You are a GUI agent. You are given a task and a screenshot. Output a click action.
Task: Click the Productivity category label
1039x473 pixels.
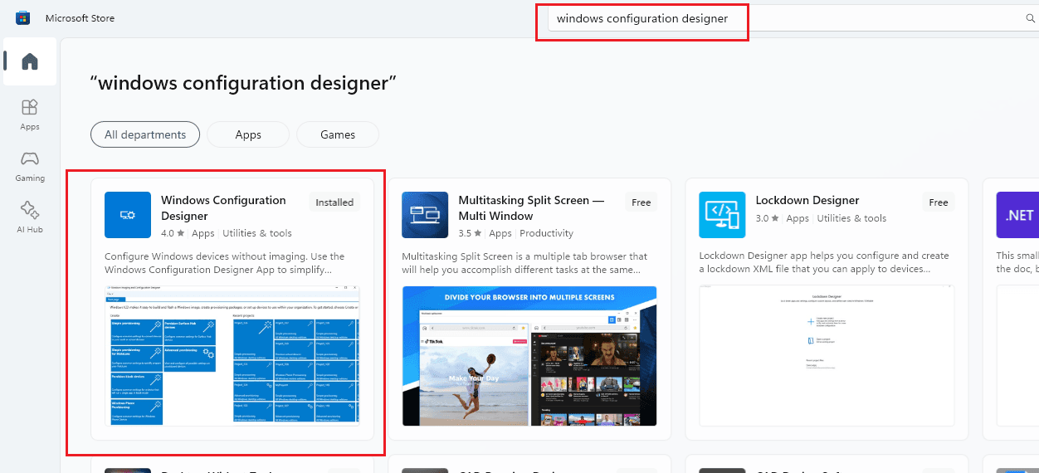[x=546, y=233]
